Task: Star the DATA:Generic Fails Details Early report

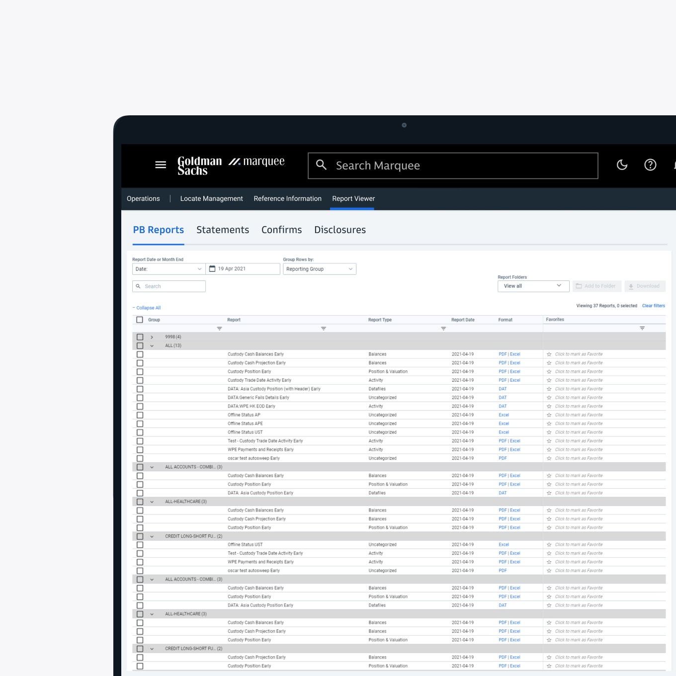Action: point(549,398)
